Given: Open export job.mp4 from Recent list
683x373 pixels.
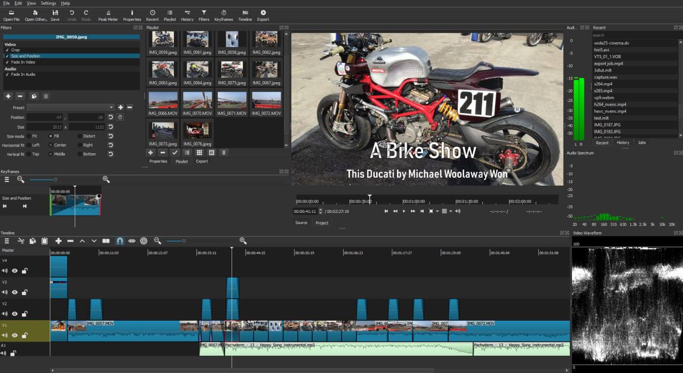Looking at the screenshot, I should click(608, 64).
